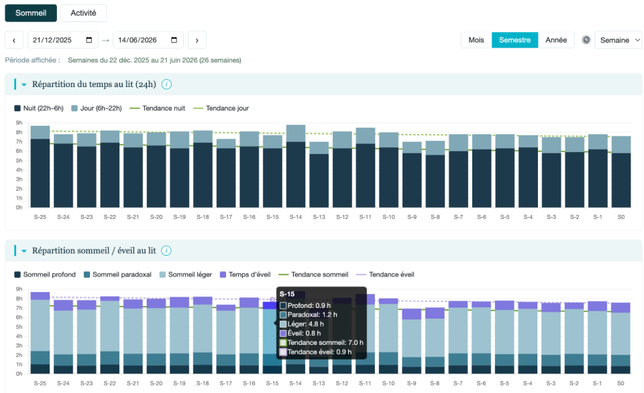Click the next period arrow button
The height and width of the screenshot is (393, 644).
point(197,40)
